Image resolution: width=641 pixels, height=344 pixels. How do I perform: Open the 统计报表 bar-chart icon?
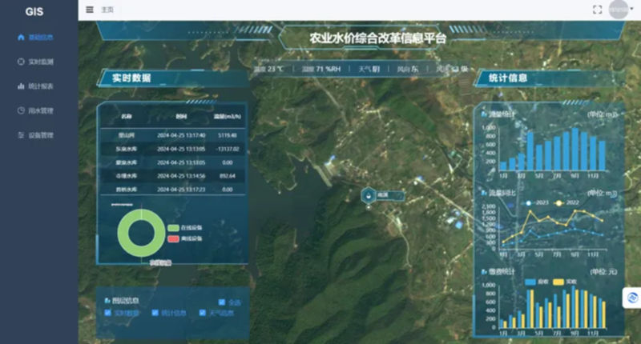click(22, 86)
